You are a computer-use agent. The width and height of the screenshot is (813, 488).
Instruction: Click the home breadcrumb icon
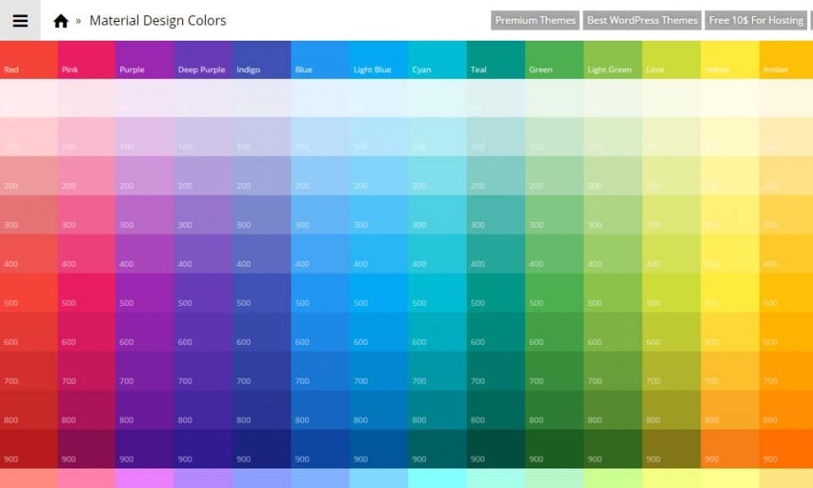point(60,19)
